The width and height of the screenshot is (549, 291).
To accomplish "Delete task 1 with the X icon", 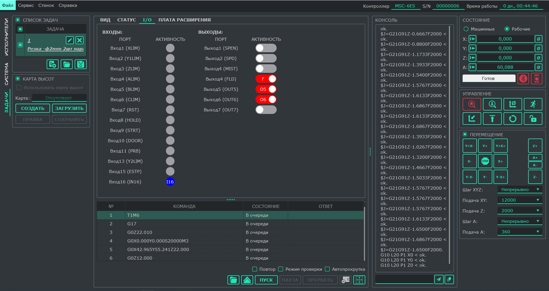I will pyautogui.click(x=80, y=40).
